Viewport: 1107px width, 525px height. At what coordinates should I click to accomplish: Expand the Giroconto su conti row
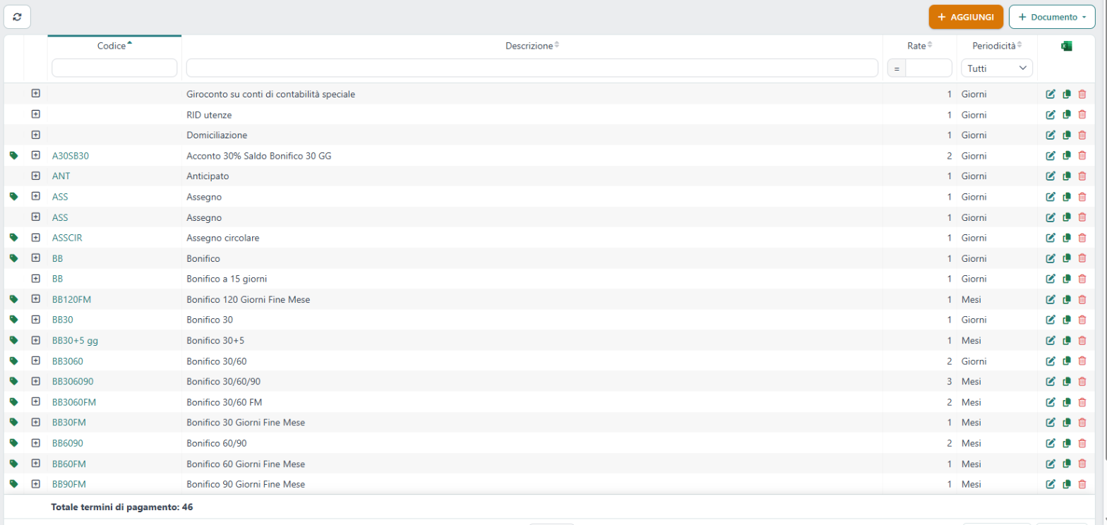35,93
